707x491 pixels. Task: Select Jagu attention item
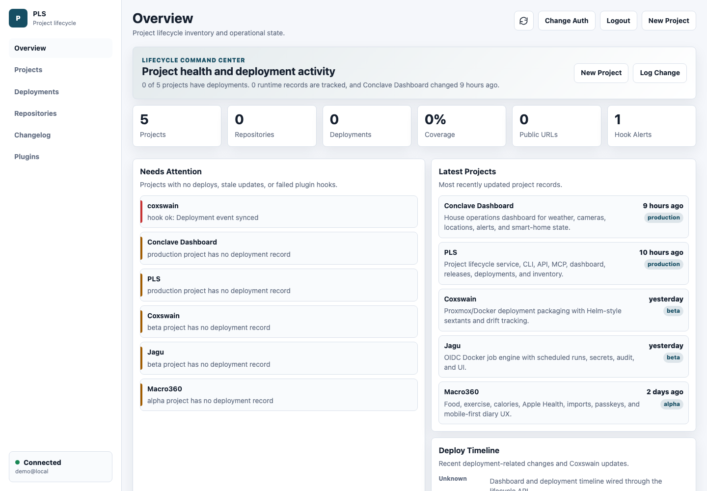279,358
